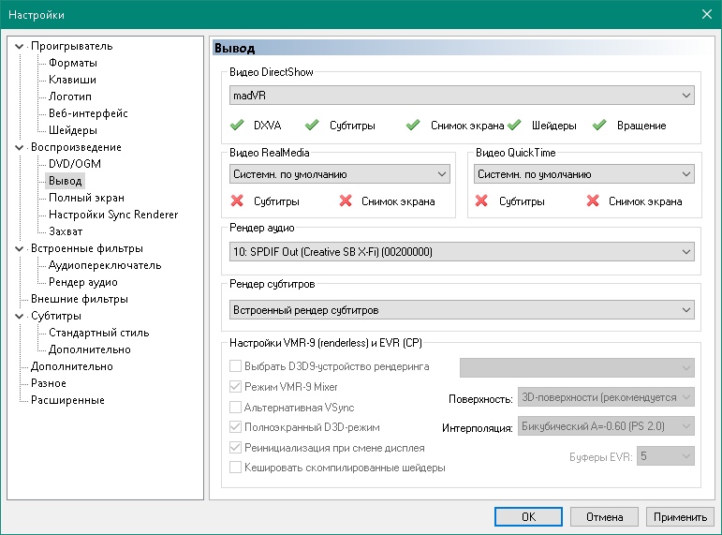Open the Поверхность dropdown
722x535 pixels.
coord(606,397)
